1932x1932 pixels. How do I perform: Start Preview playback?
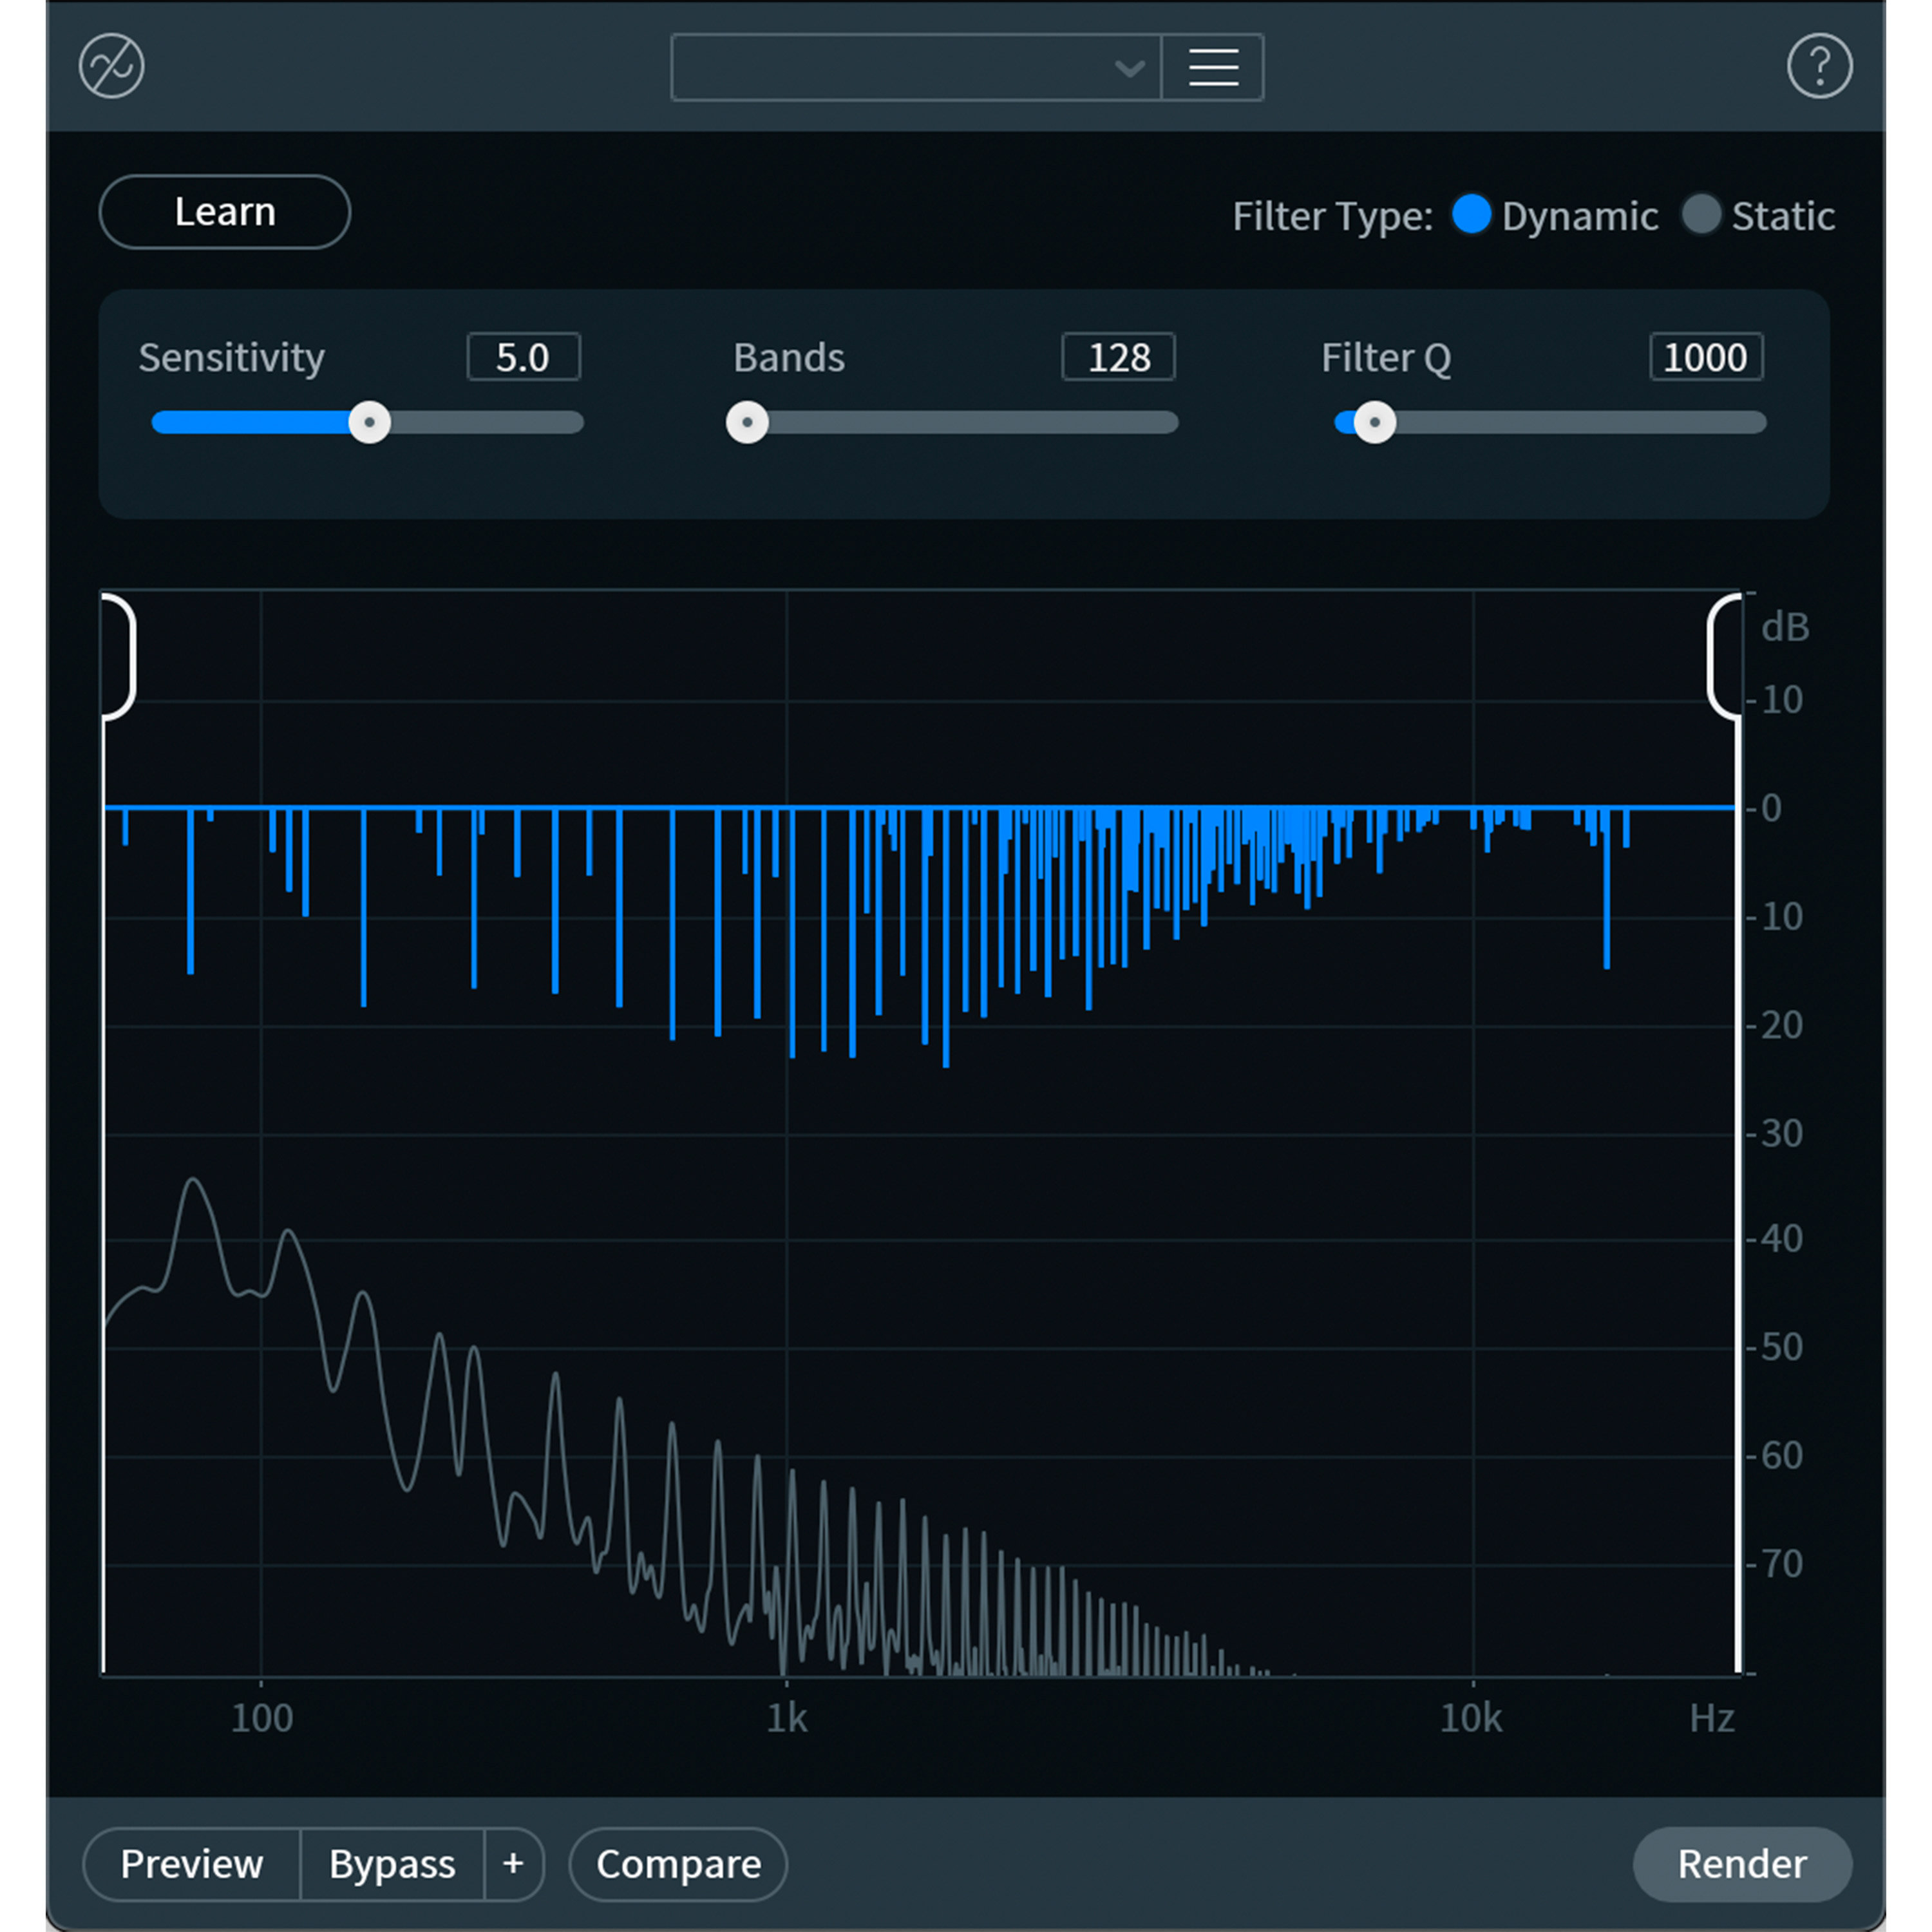[x=192, y=1863]
